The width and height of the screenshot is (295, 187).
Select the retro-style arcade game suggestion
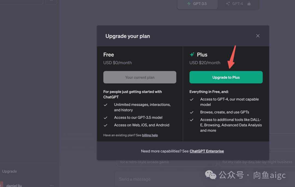tap(144, 162)
